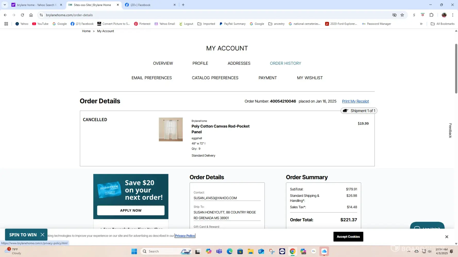Open the ancestry bookmarks folder
Image resolution: width=458 pixels, height=257 pixels.
(x=276, y=24)
